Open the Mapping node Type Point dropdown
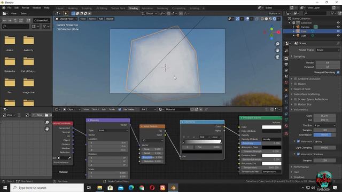The width and height of the screenshot is (342, 192). click(x=113, y=130)
